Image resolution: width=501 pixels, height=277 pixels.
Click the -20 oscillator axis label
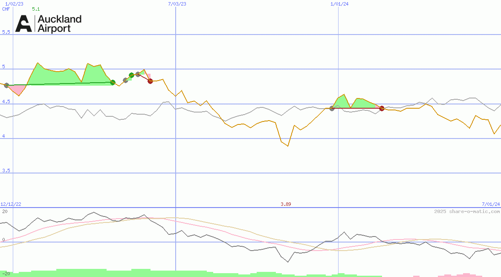coord(6,273)
